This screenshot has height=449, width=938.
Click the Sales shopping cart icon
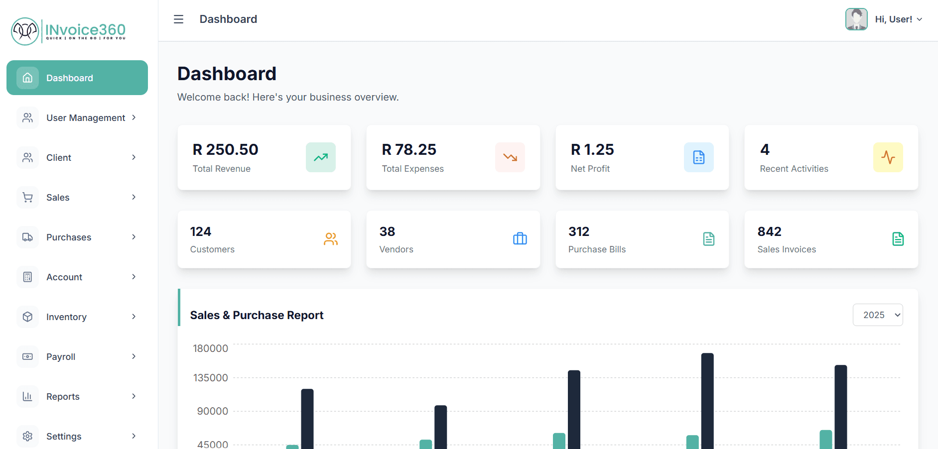tap(27, 197)
